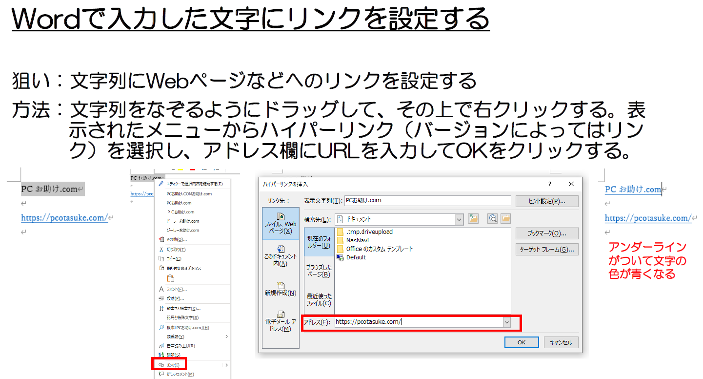This screenshot has width=703, height=379.
Task: Click the paste option clipboard icon
Action: 171,278
